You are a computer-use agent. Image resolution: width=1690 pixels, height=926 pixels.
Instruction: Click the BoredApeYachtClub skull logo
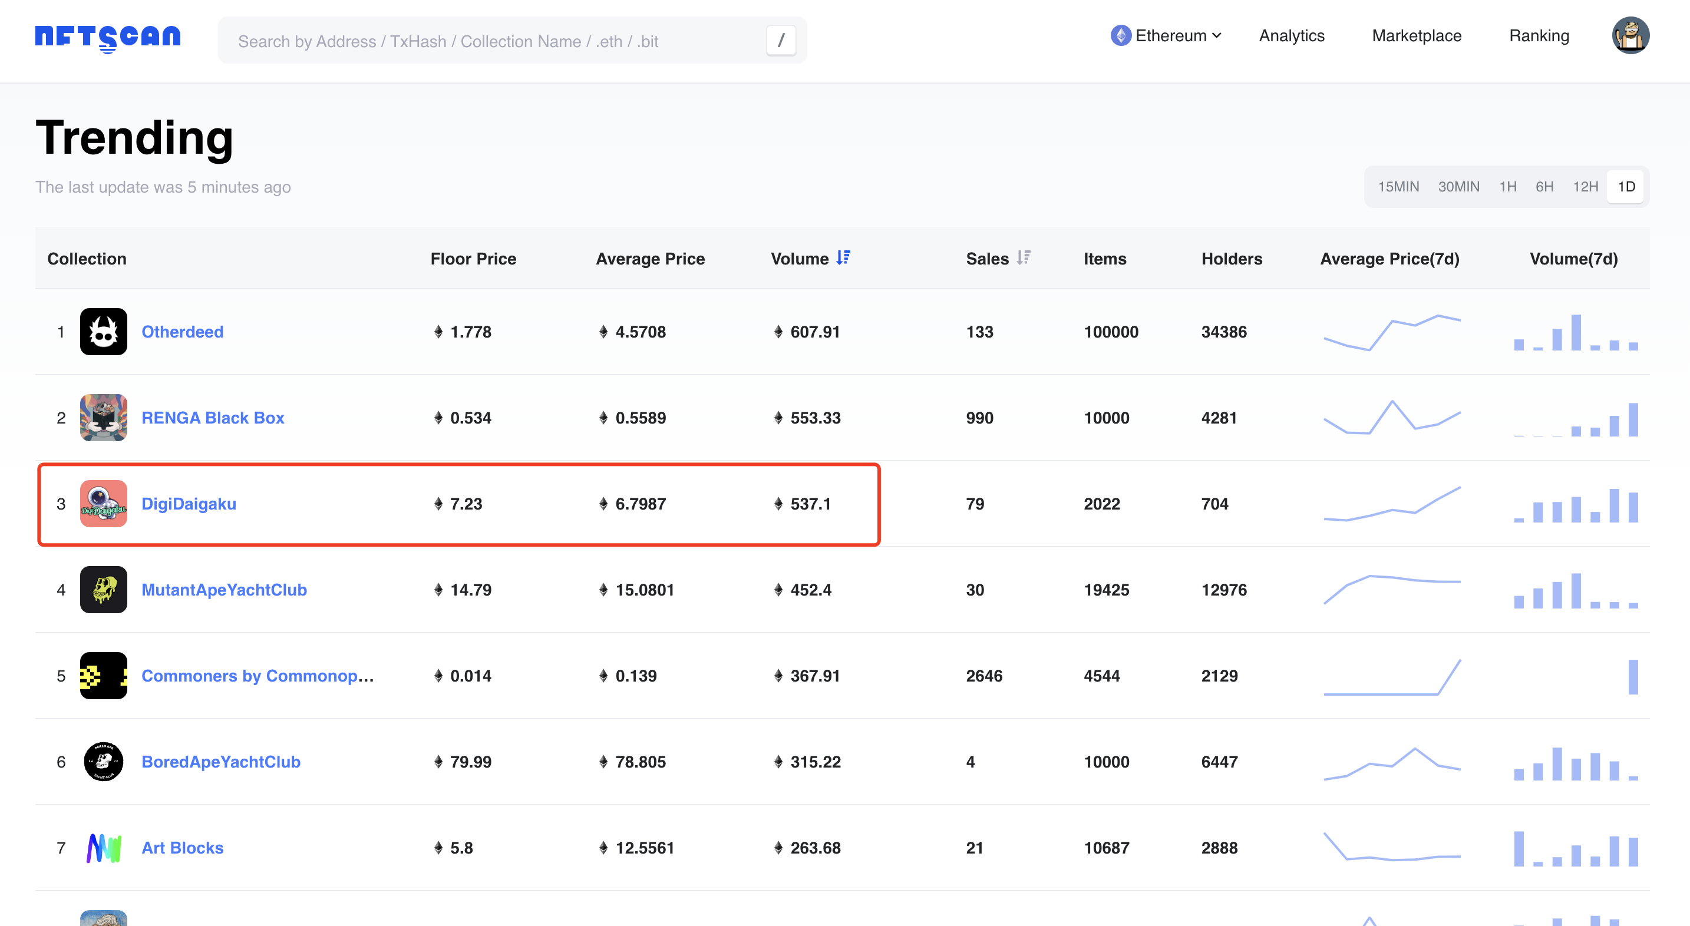click(x=103, y=762)
